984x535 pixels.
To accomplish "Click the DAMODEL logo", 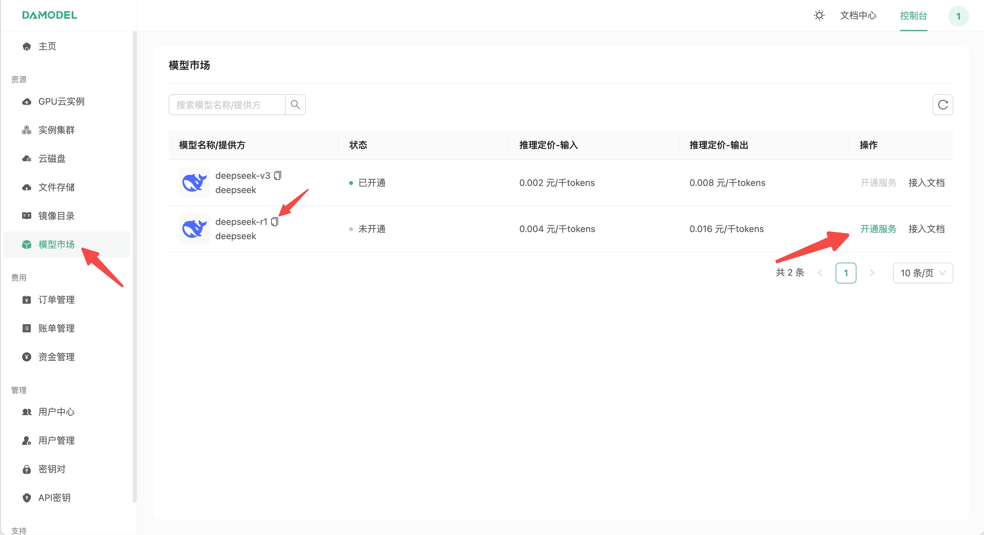I will pos(50,15).
